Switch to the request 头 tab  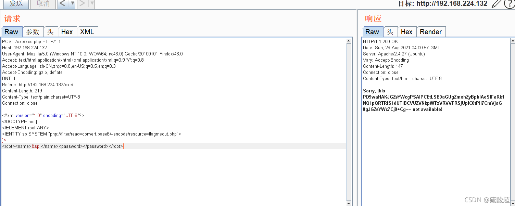[x=51, y=32]
